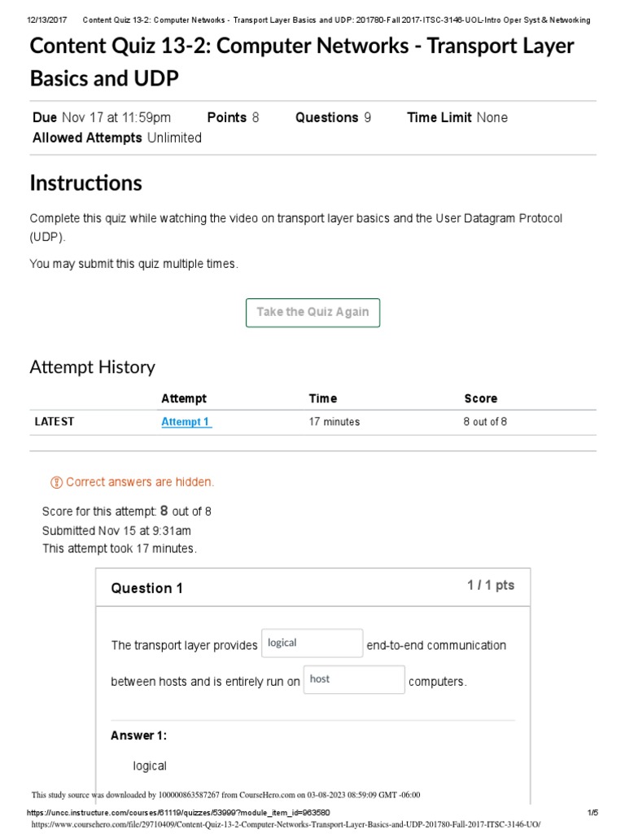Click the 'Answer 1:' label
The height and width of the screenshot is (834, 625).
coord(138,735)
